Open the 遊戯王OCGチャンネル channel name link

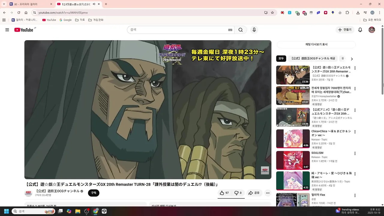(x=58, y=191)
